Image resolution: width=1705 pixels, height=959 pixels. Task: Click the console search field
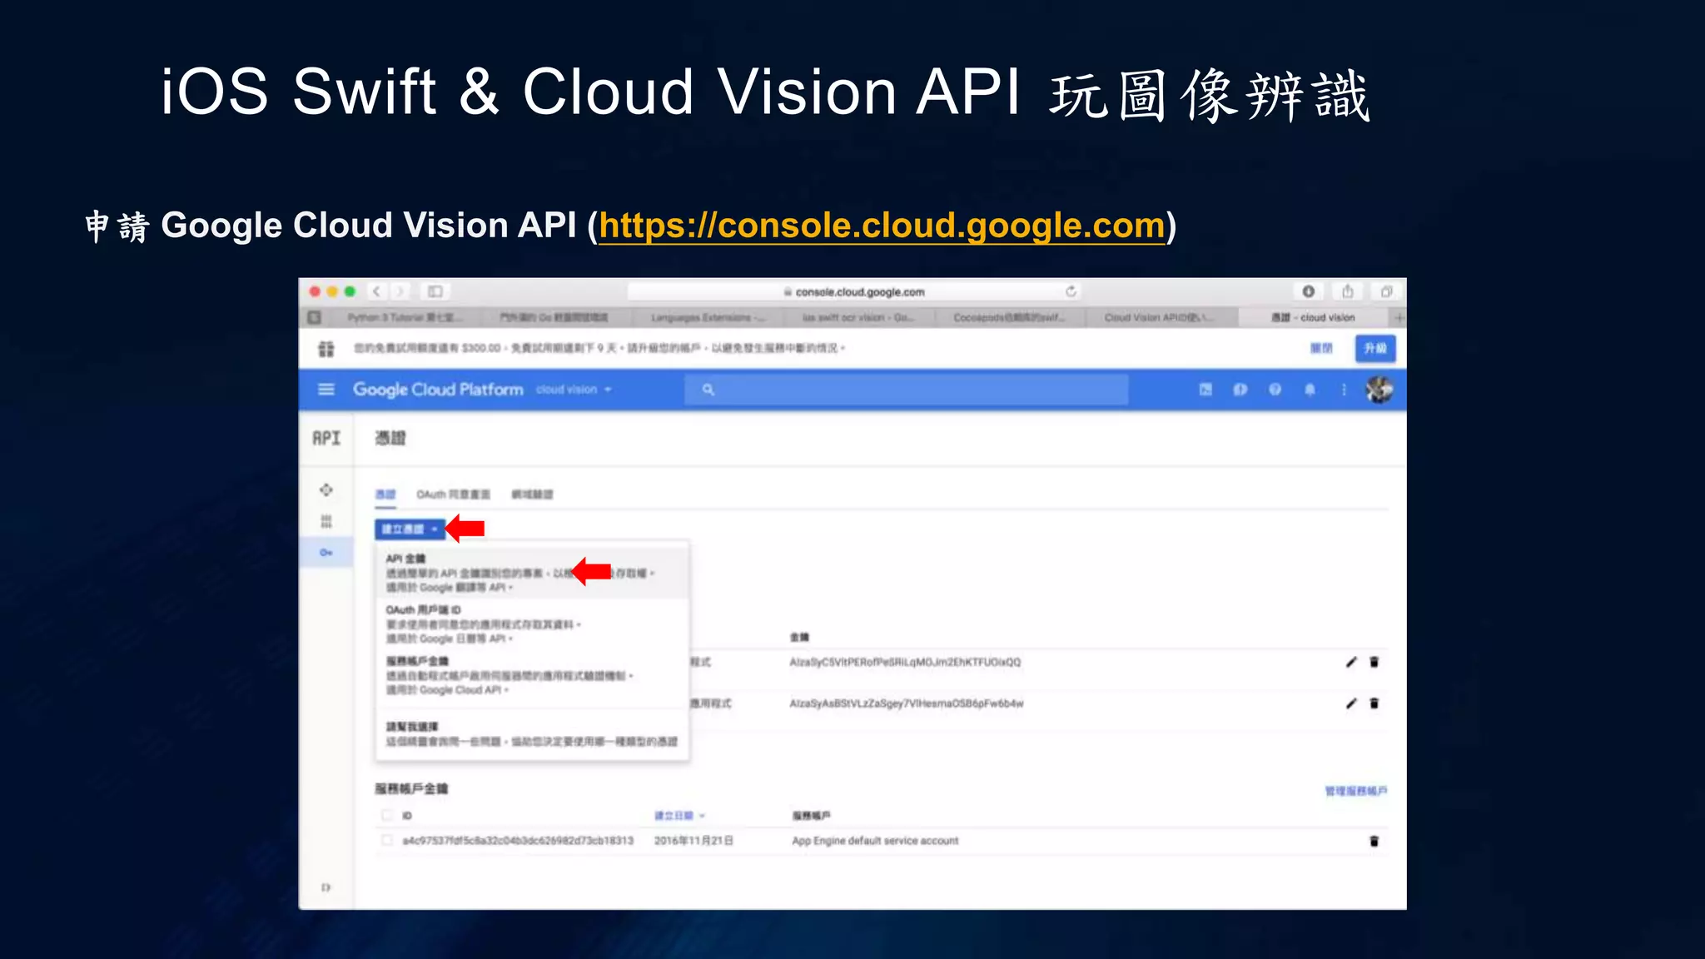(906, 390)
